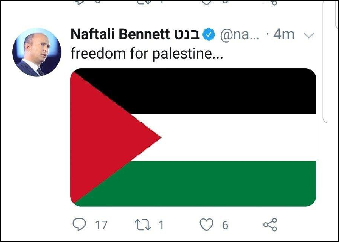The image size is (339, 242).
Task: Like the tweet with heart icon
Action: coord(206,225)
